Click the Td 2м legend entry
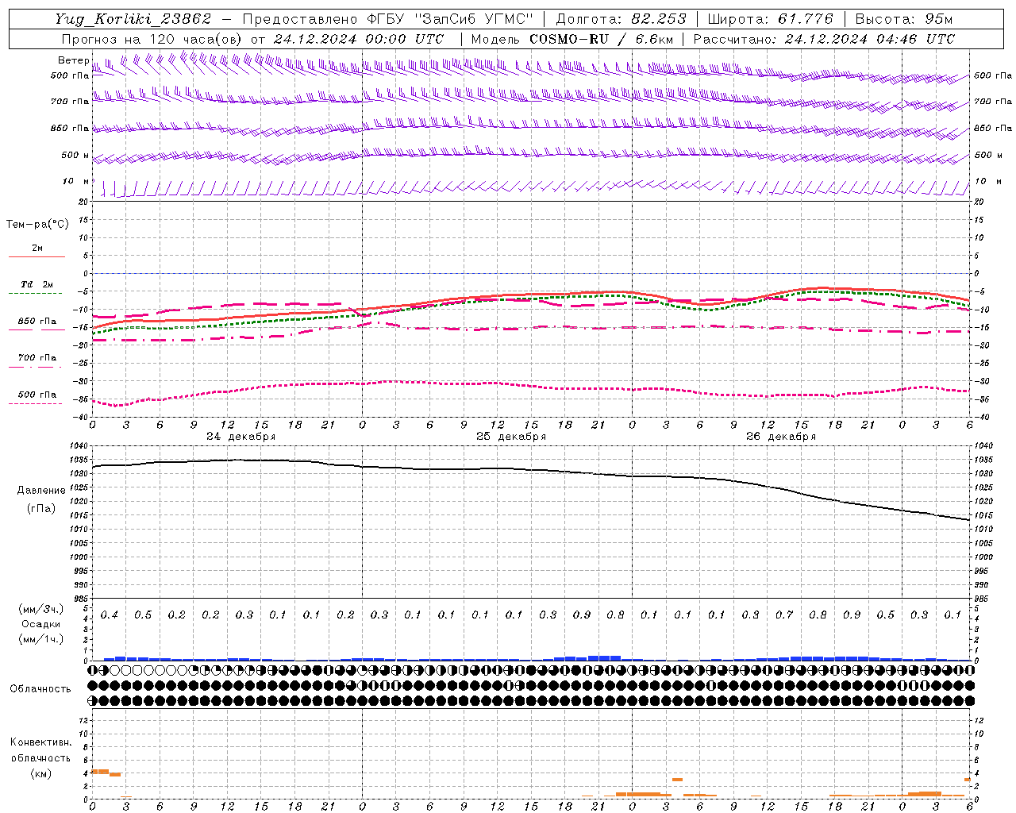Image resolution: width=1016 pixels, height=813 pixels. [x=37, y=284]
